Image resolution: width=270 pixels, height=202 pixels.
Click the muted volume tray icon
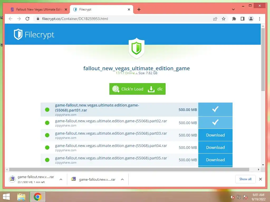click(233, 197)
